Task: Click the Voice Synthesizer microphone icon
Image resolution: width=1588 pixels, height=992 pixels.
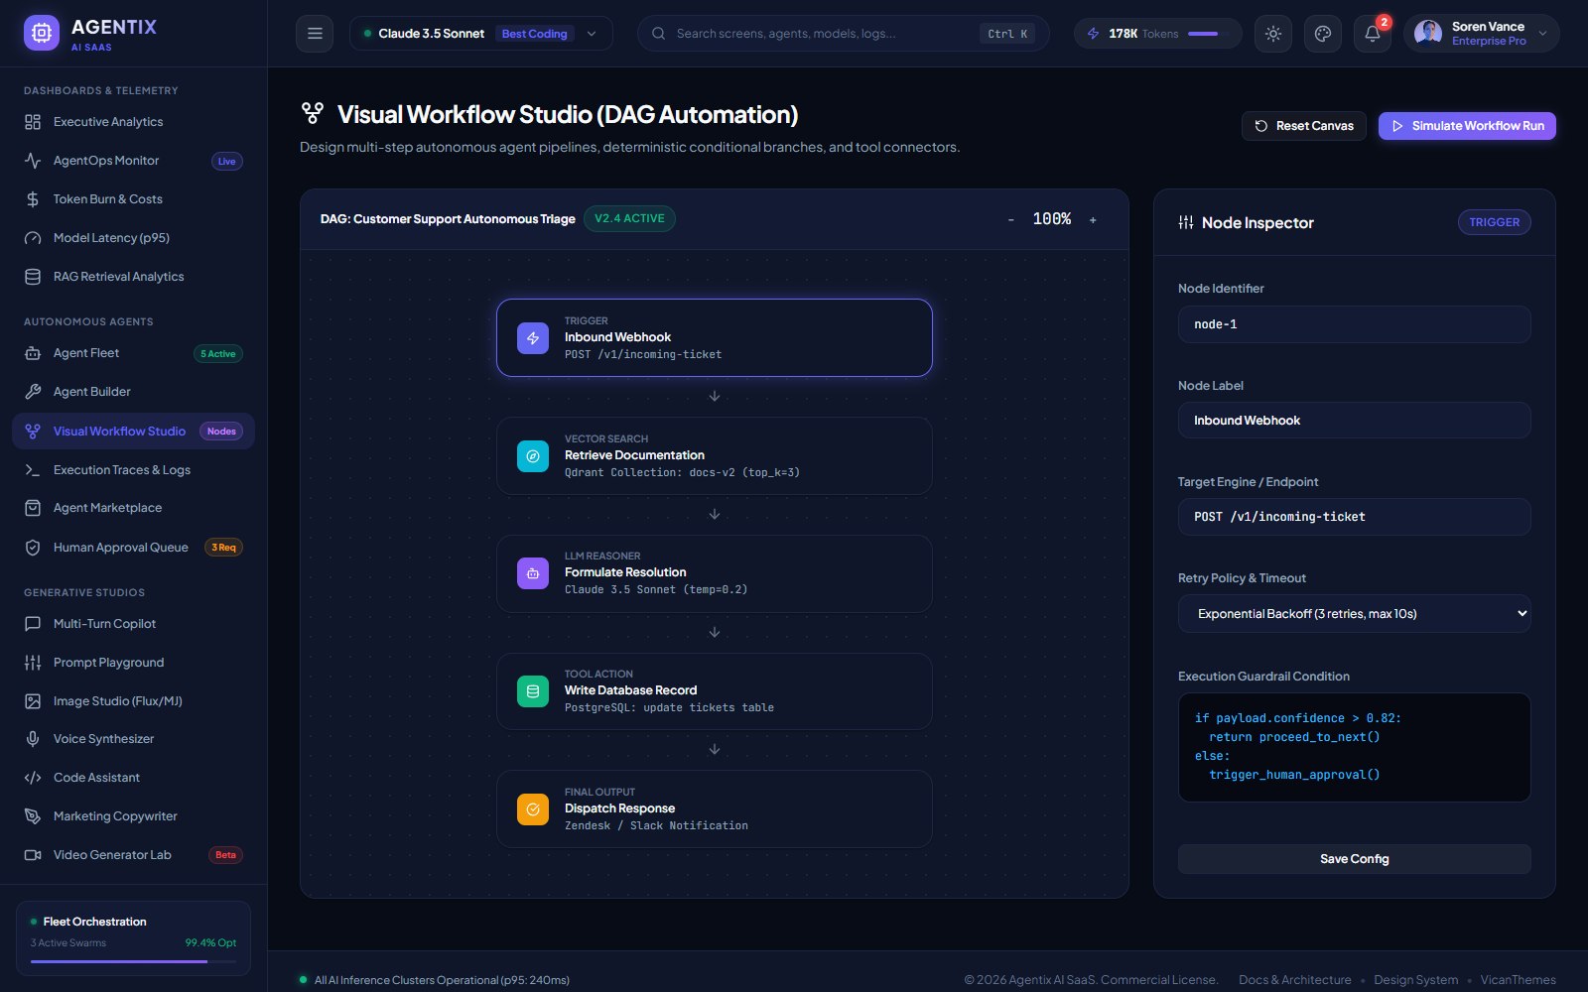Action: point(33,739)
